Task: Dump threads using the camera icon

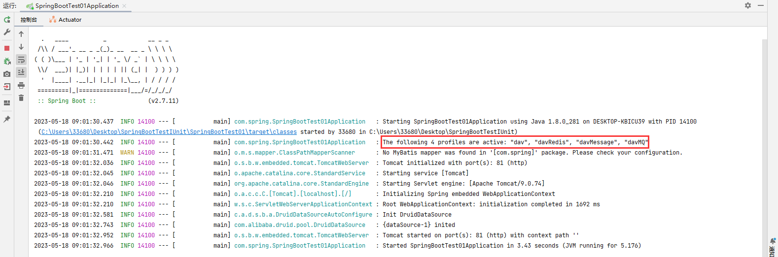Action: pyautogui.click(x=7, y=74)
